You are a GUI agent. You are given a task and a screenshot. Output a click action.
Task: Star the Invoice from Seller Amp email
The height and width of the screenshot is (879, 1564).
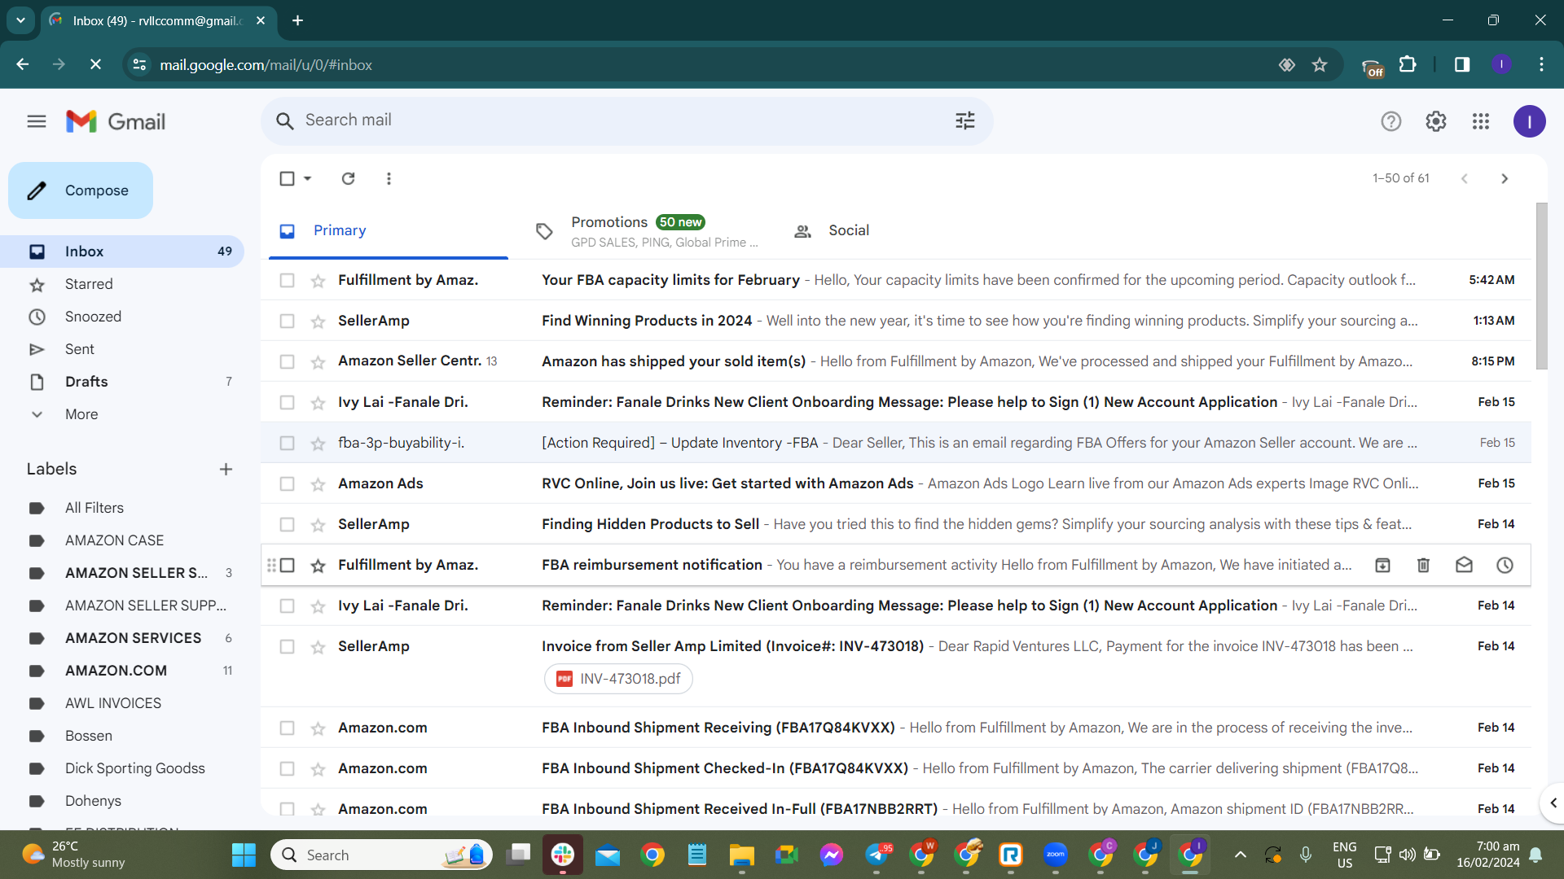[x=318, y=647]
